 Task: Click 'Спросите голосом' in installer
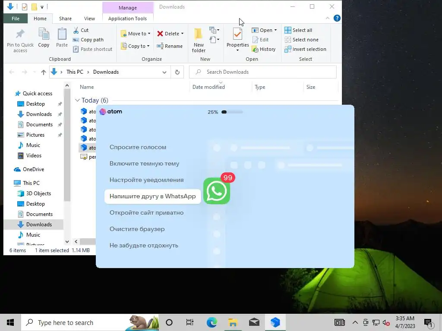pos(138,147)
